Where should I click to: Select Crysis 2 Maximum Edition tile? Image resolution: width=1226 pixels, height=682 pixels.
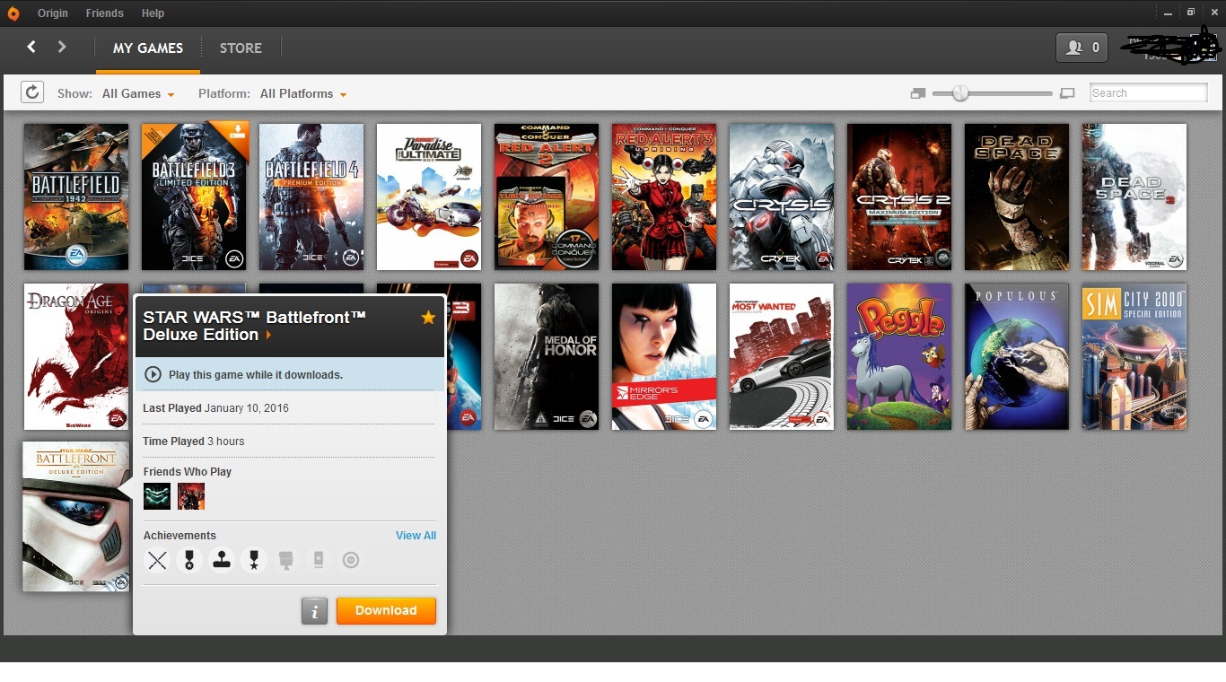[x=899, y=197]
